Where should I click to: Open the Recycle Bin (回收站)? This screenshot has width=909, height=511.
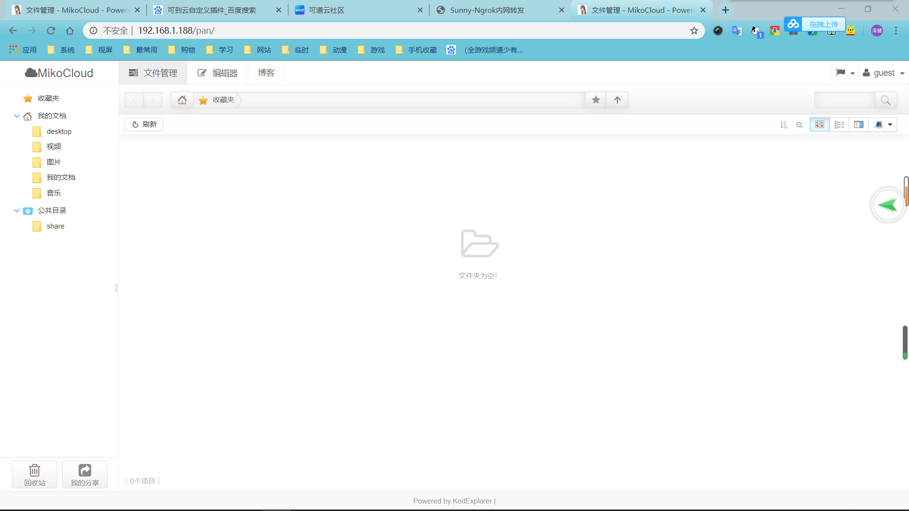(x=35, y=475)
